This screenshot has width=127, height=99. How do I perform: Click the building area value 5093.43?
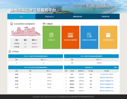(x=81, y=84)
